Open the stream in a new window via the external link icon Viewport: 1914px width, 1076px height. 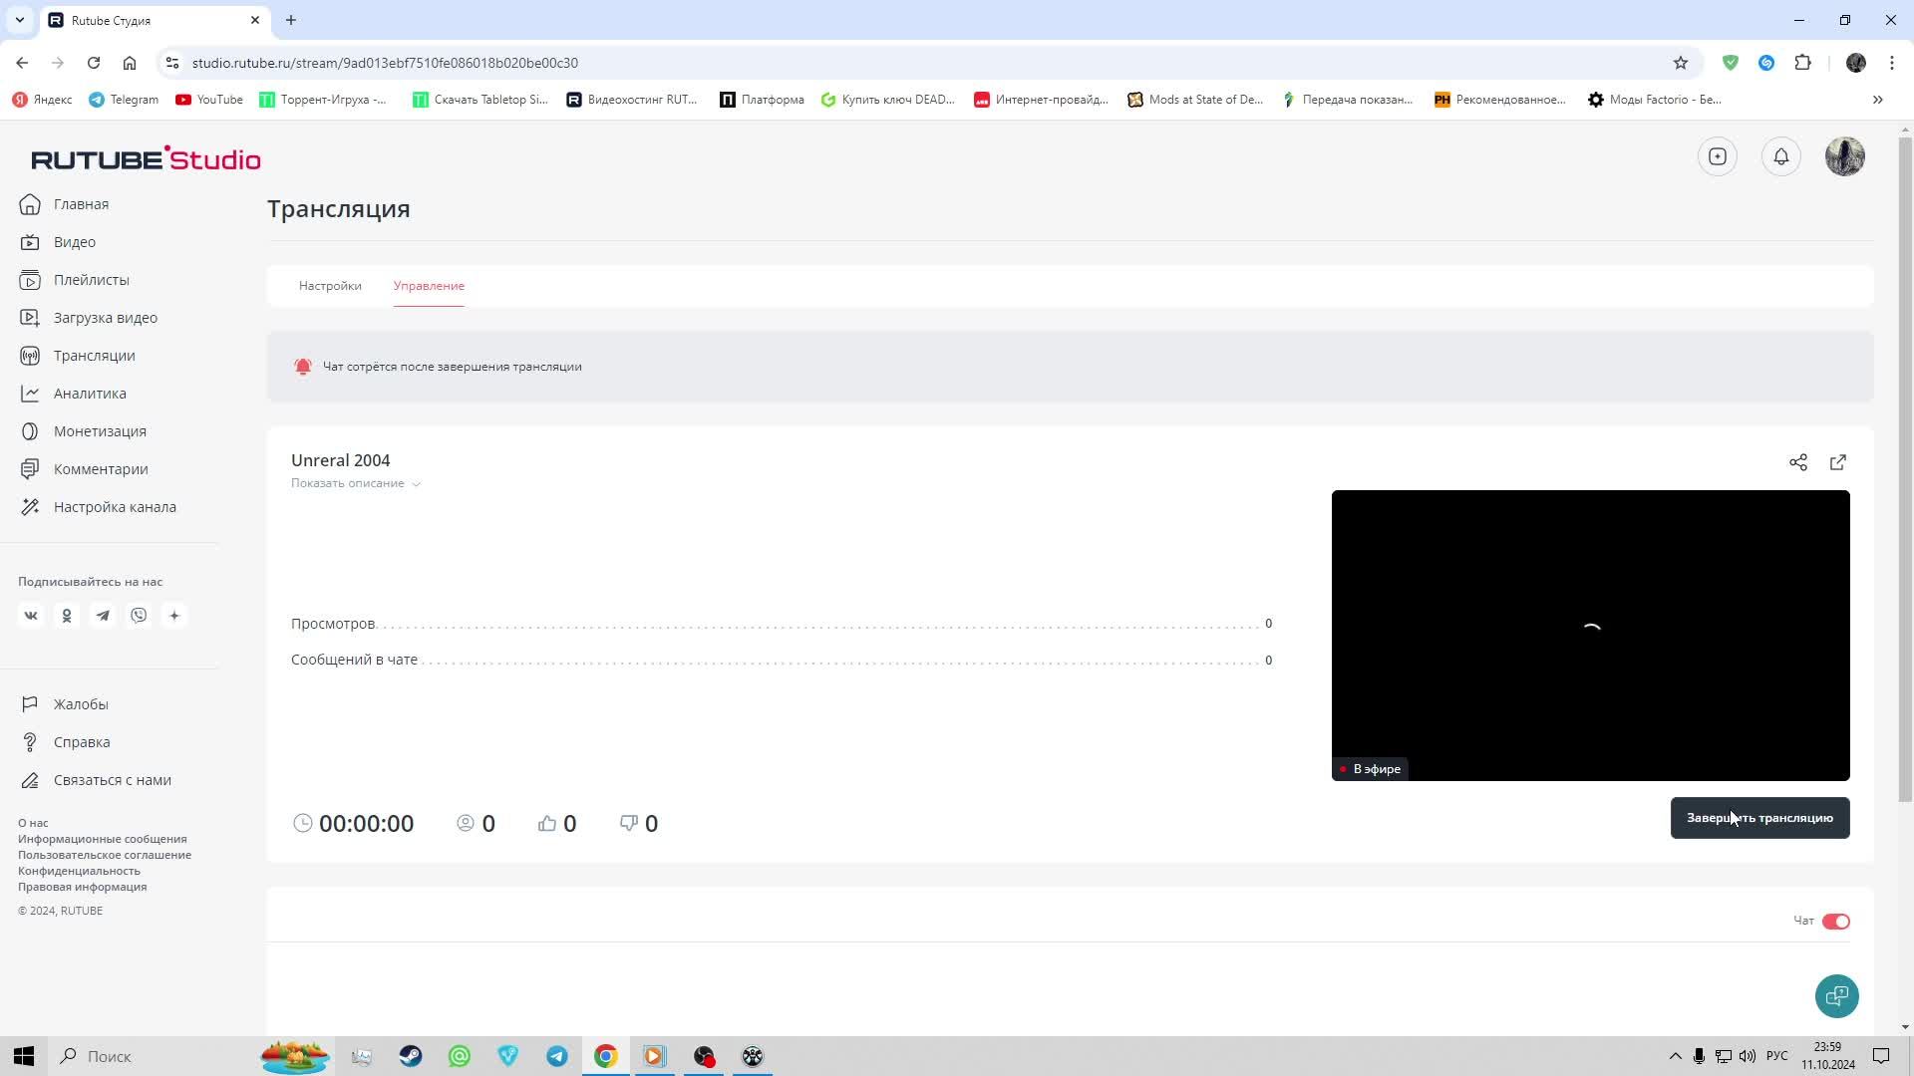[1837, 462]
